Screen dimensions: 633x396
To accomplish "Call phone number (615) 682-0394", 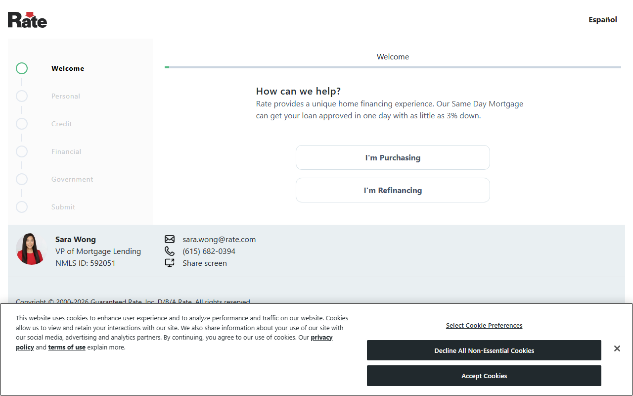I will 209,251.
